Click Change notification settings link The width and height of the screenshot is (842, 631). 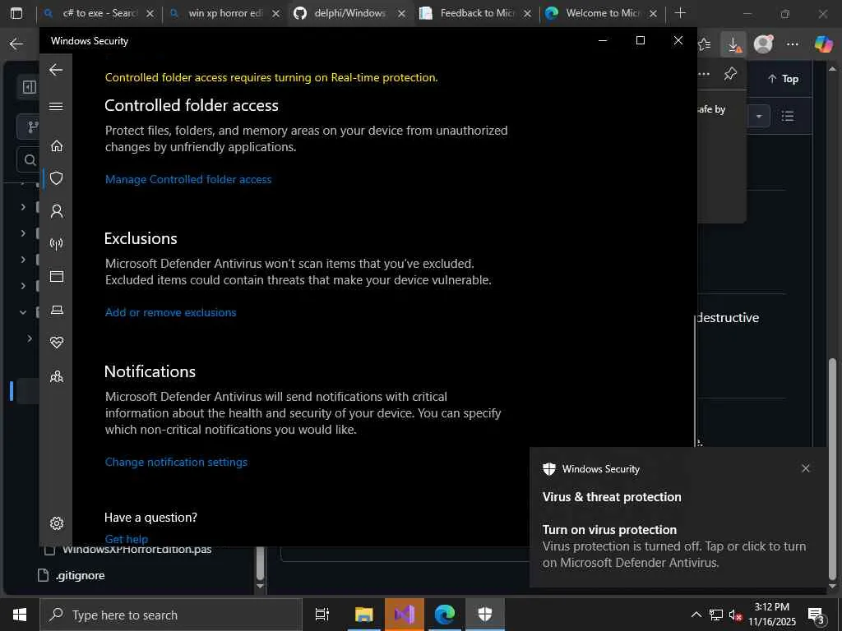tap(176, 462)
